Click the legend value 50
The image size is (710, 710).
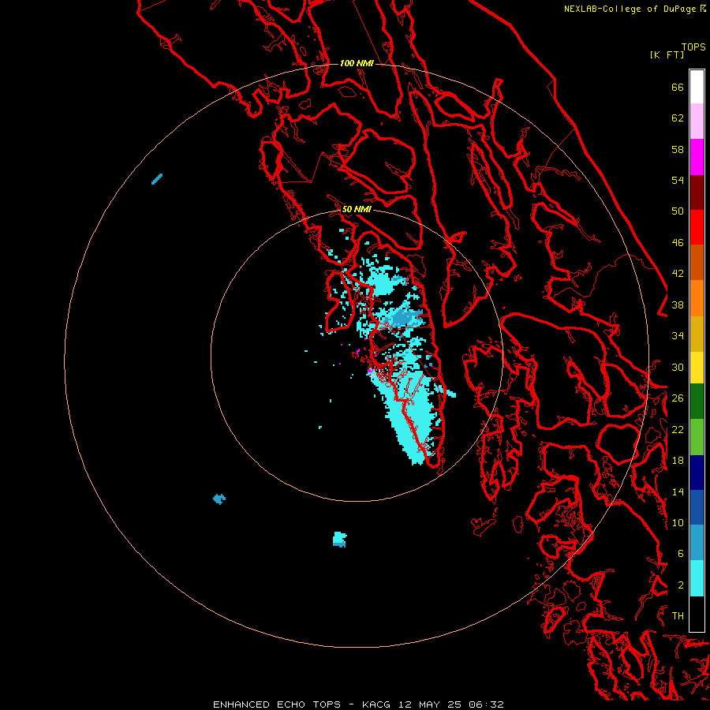(x=678, y=211)
